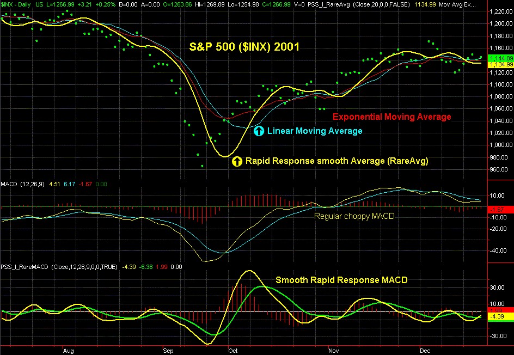Click the yellow "-4.39" tag on the RareMACD axis
This screenshot has height=355, width=514.
coord(500,317)
